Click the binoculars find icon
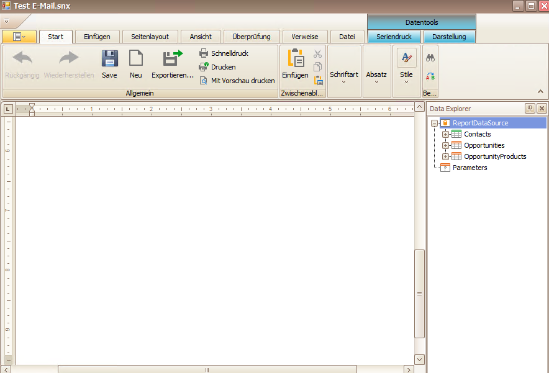549x373 pixels. (430, 58)
